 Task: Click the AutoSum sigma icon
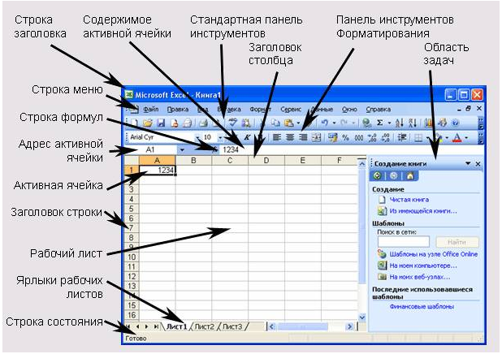[379, 123]
